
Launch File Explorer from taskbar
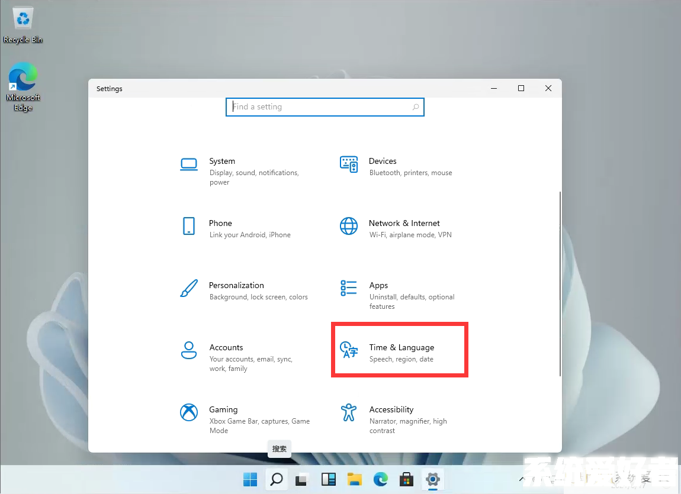click(x=354, y=479)
